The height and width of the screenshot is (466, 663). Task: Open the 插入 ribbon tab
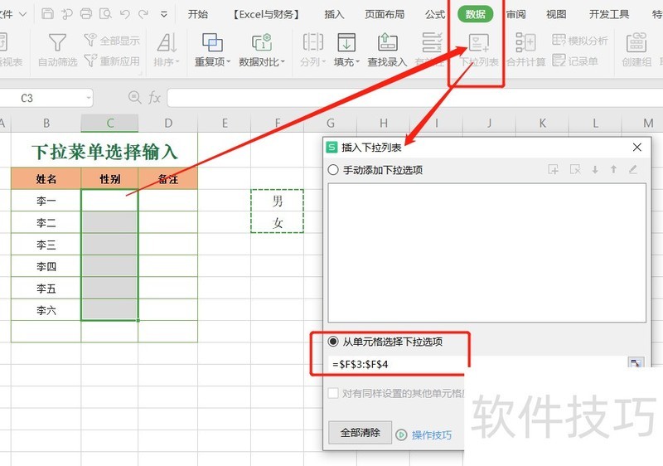(x=334, y=14)
